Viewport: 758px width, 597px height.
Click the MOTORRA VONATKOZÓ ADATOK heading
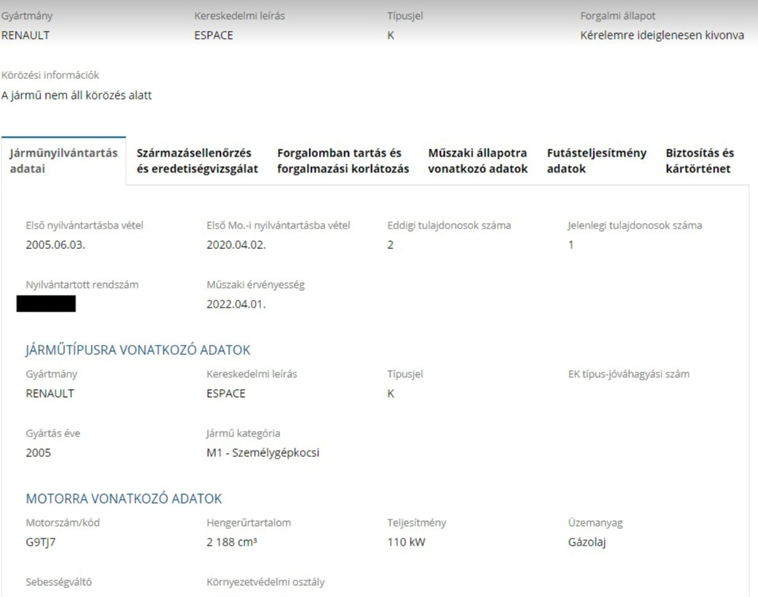tap(123, 499)
